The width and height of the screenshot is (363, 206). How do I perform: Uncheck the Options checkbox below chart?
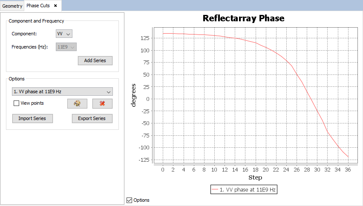[130, 200]
